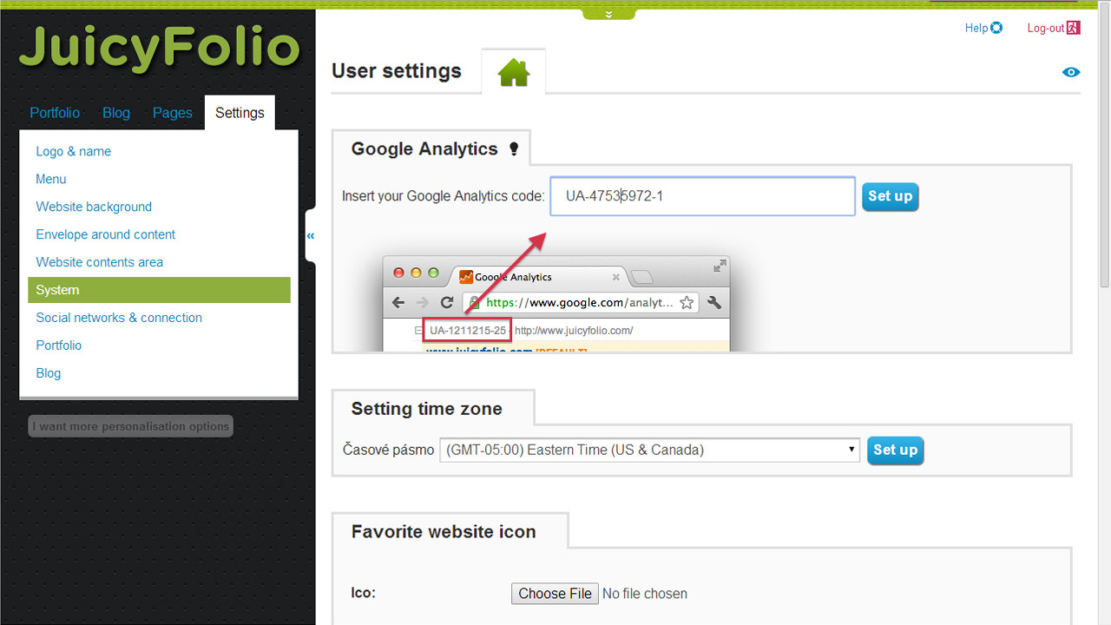Open the Help link
This screenshot has height=625, width=1111.
[976, 28]
